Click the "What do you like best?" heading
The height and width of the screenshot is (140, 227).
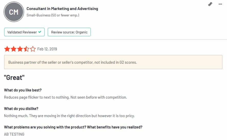click(23, 90)
